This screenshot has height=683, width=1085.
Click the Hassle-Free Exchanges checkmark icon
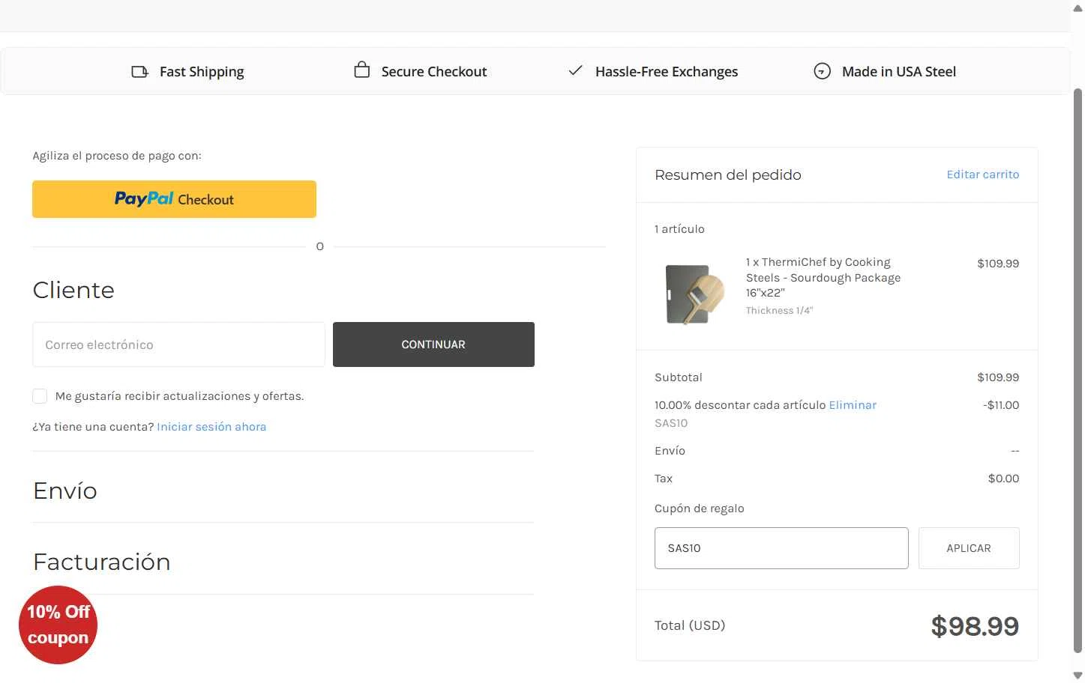click(575, 70)
